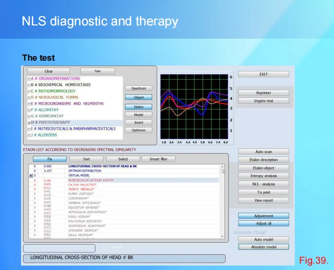Click the Model button
The height and width of the screenshot is (270, 334).
click(x=139, y=114)
